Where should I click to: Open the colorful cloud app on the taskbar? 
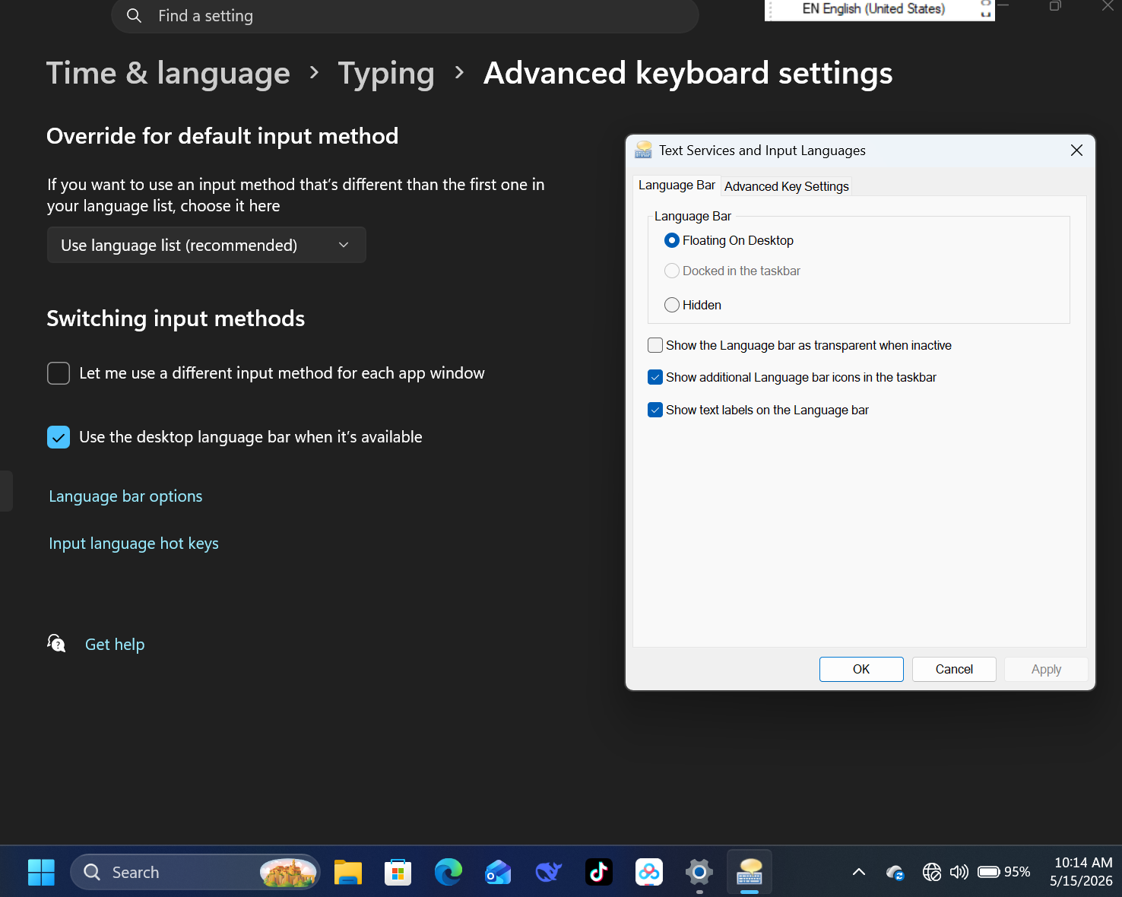coord(649,872)
